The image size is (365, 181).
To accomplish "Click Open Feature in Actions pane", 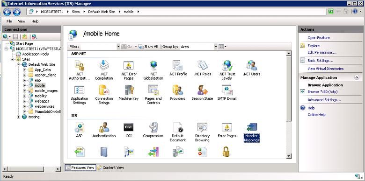I will coord(319,38).
